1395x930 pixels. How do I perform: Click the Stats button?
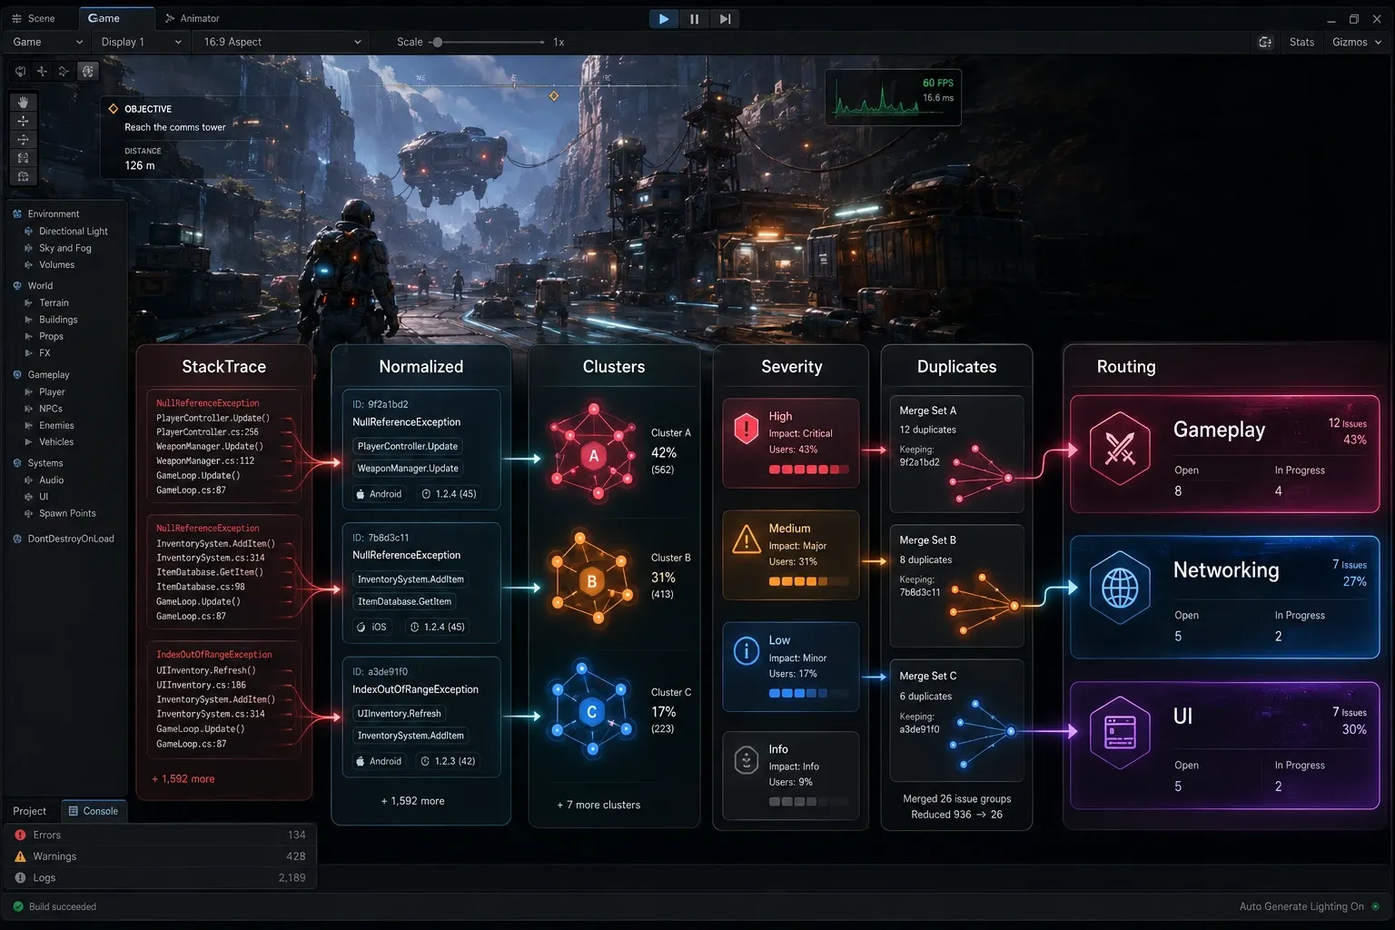(x=1301, y=42)
